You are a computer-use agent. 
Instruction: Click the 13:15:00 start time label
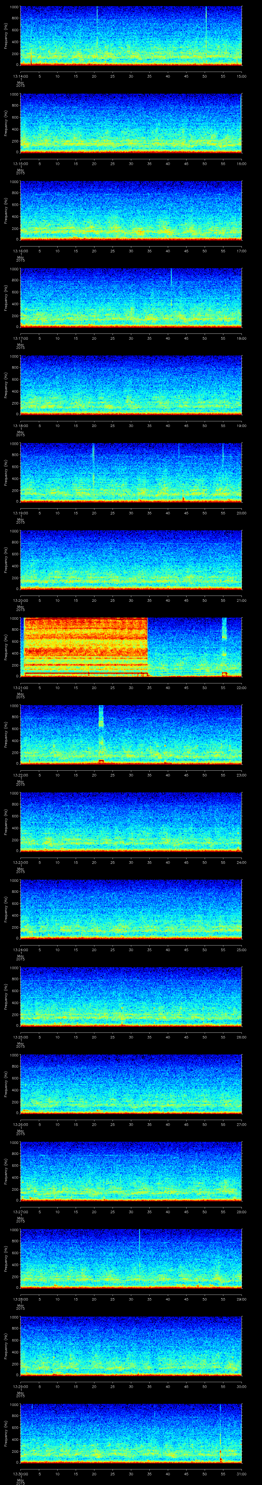(x=20, y=164)
